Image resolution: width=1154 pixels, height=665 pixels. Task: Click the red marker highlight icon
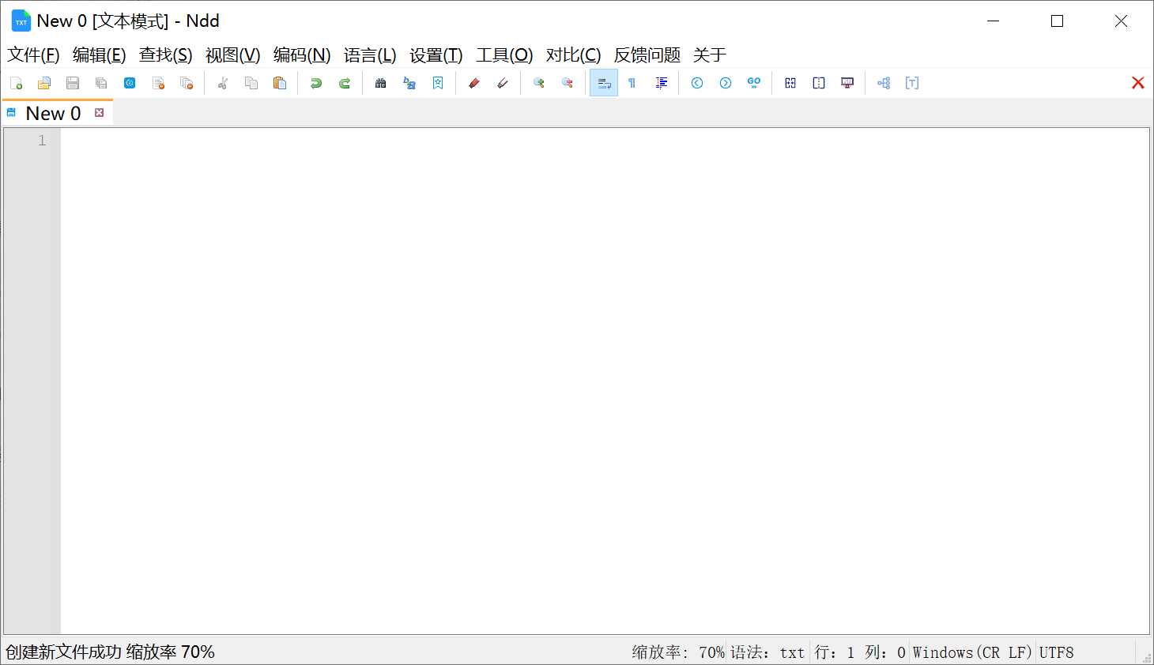click(x=474, y=83)
